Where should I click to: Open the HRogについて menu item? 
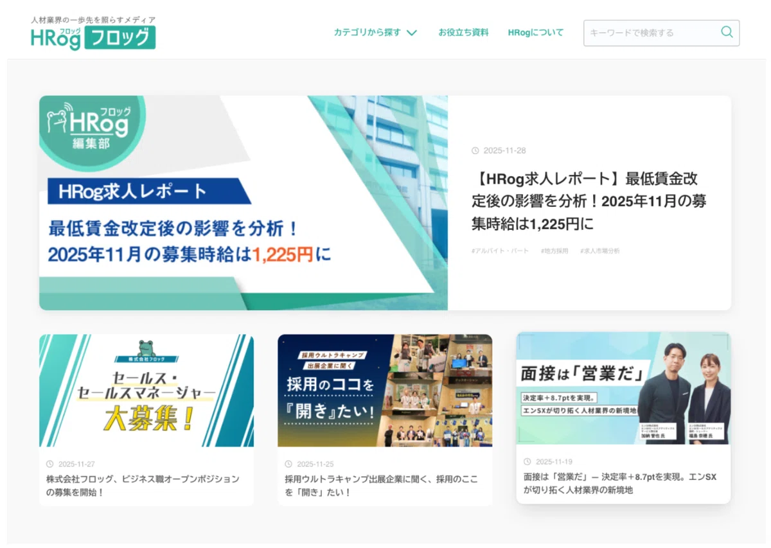pos(535,32)
